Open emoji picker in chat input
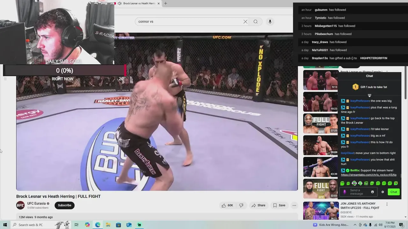Image resolution: width=408 pixels, height=229 pixels. coord(372,192)
